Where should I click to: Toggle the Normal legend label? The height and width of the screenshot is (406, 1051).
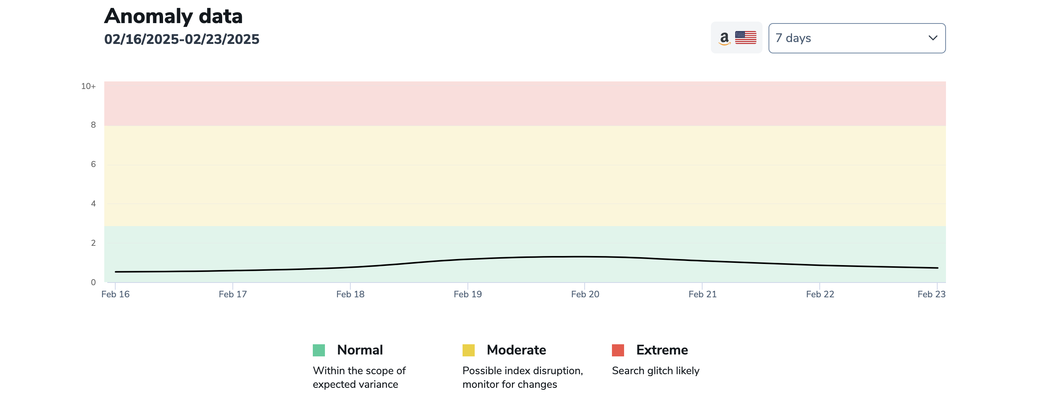[359, 350]
